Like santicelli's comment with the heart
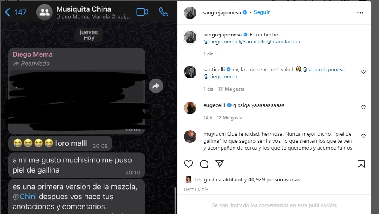The image size is (379, 214). click(363, 72)
